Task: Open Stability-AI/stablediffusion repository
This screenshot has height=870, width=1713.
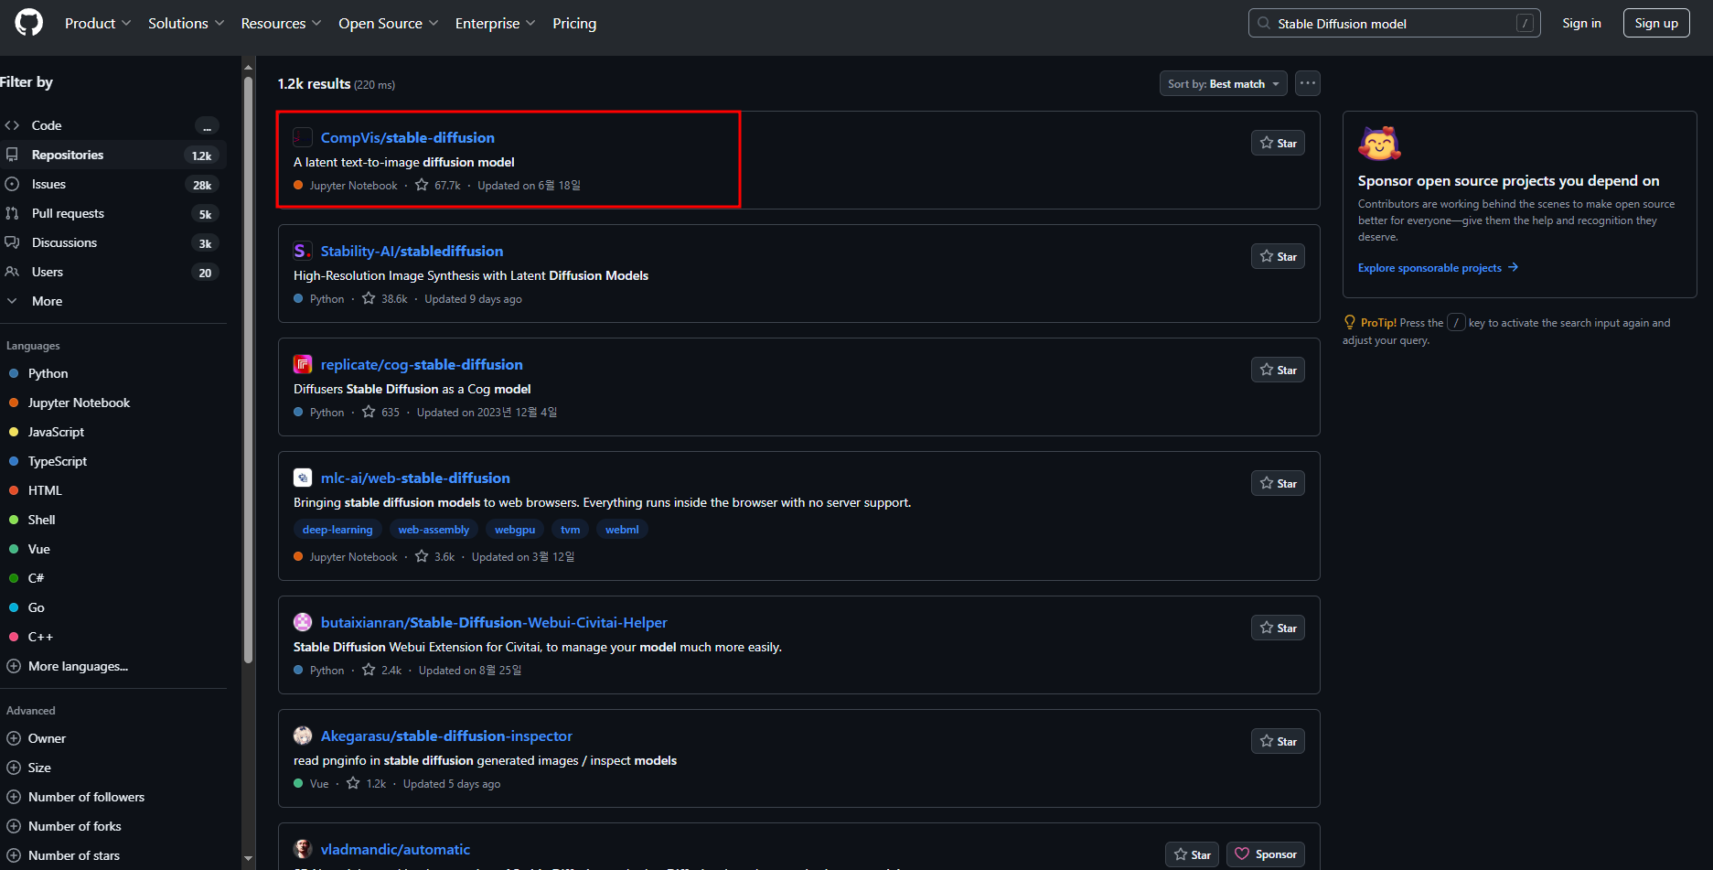Action: (412, 251)
